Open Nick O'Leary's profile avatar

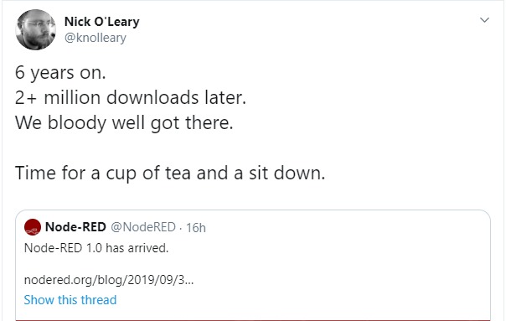[x=35, y=29]
